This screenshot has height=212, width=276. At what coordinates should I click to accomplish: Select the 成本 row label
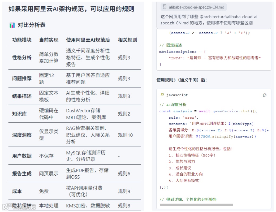point(17,191)
